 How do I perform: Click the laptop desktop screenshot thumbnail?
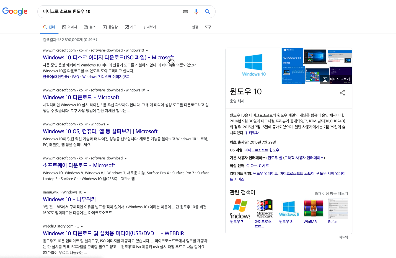(315, 57)
